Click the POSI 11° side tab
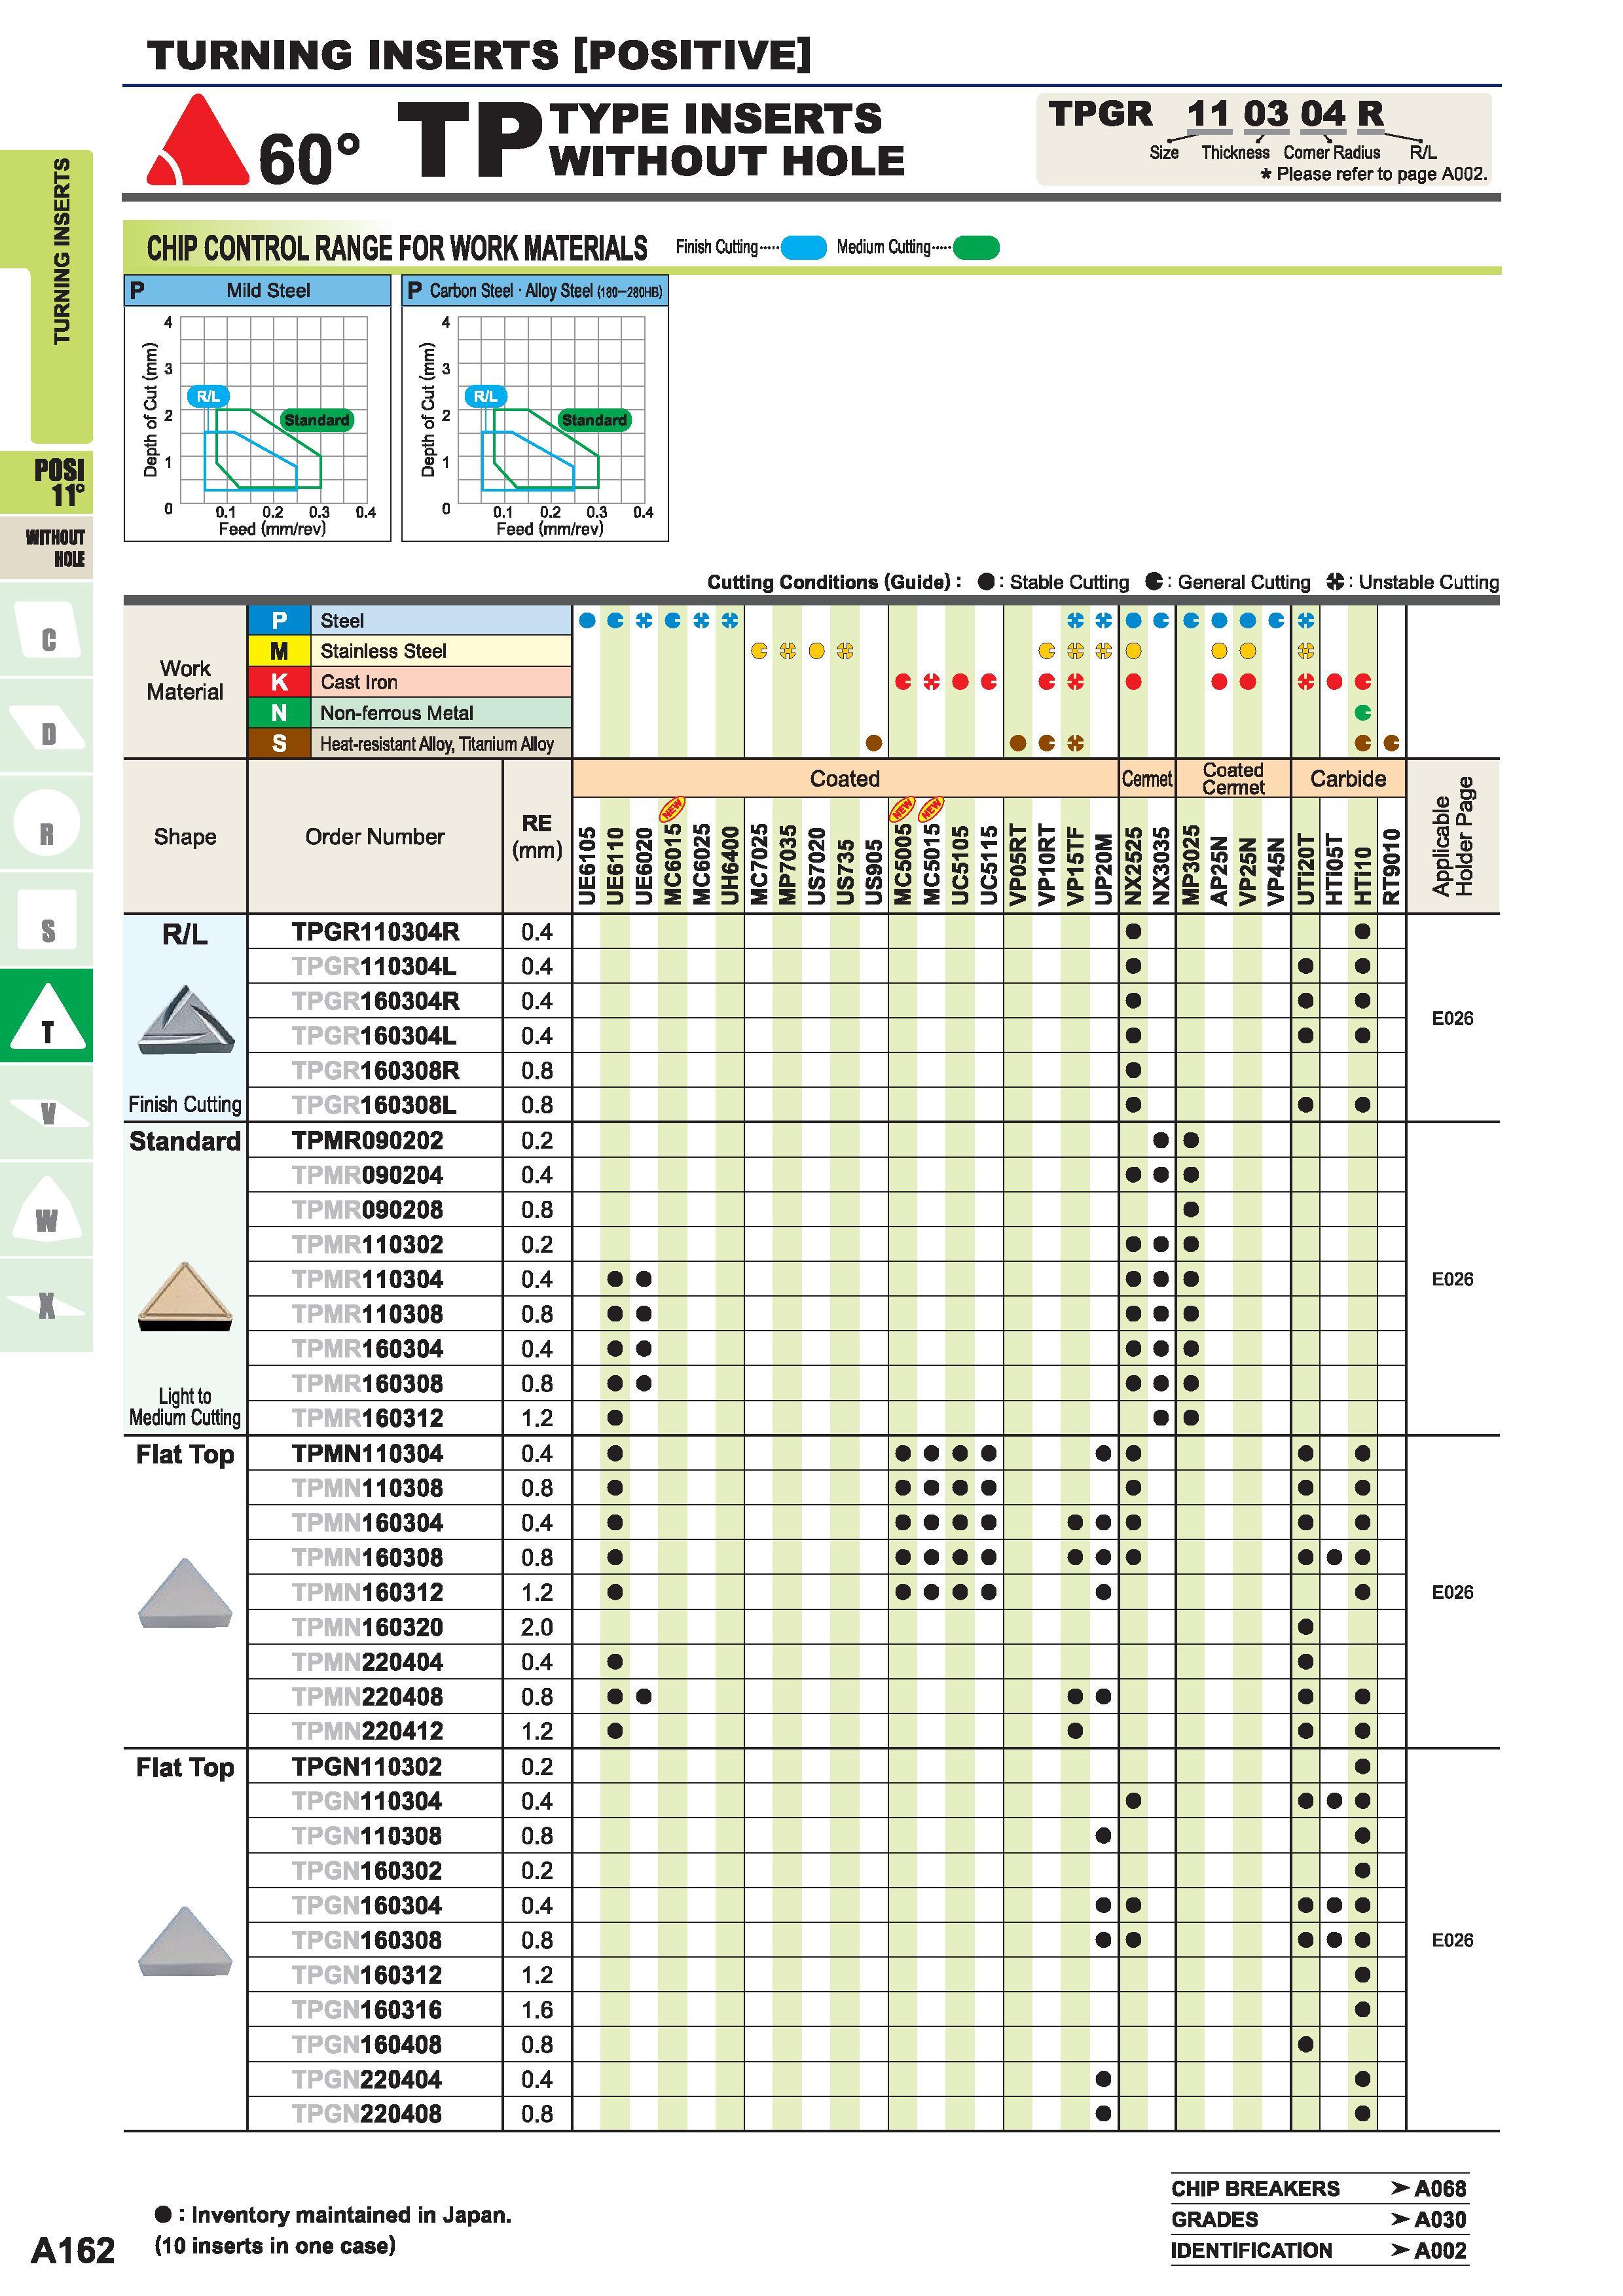1623x2296 pixels. coord(47,483)
